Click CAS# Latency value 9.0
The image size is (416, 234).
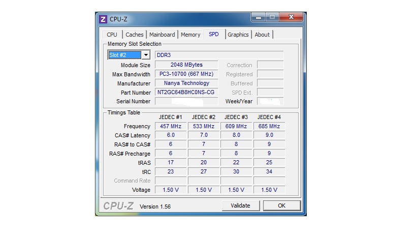(x=269, y=135)
